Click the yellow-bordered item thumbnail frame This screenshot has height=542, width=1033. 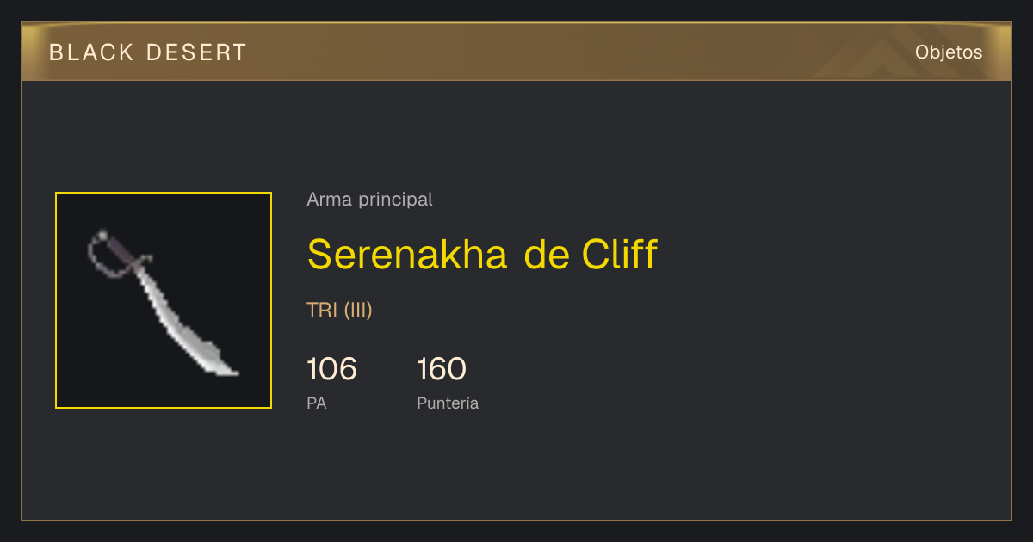pyautogui.click(x=164, y=300)
